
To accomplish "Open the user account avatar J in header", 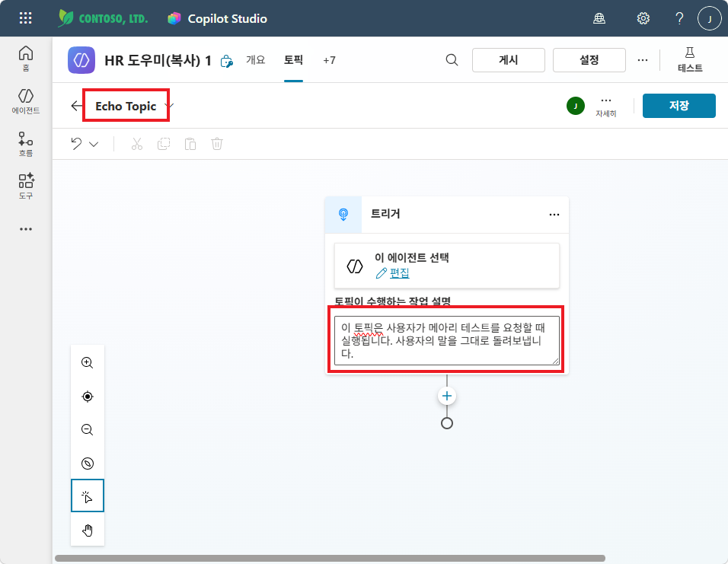I will (710, 18).
